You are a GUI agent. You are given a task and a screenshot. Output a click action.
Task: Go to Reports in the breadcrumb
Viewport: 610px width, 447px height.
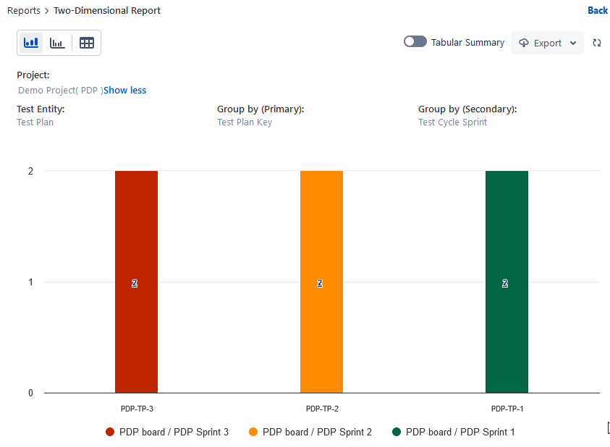pyautogui.click(x=23, y=11)
